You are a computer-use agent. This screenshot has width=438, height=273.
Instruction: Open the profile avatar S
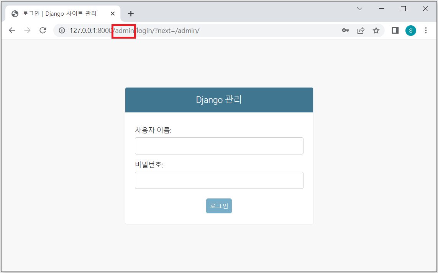pos(411,30)
